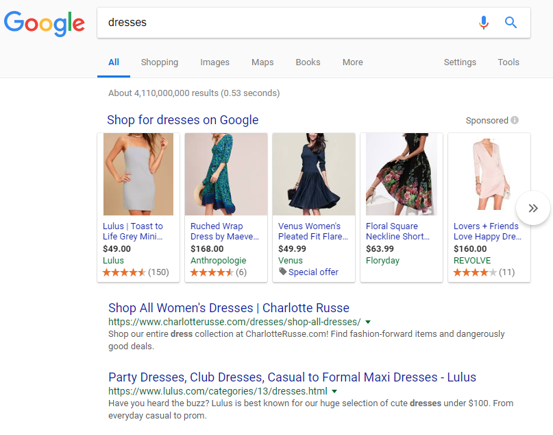The height and width of the screenshot is (435, 553).
Task: Click the About 4,110,000,000 results text
Action: point(194,93)
